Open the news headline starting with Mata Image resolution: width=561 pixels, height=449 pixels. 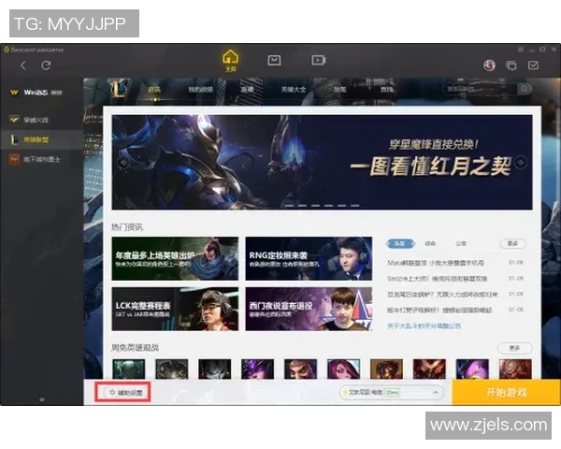pyautogui.click(x=436, y=263)
